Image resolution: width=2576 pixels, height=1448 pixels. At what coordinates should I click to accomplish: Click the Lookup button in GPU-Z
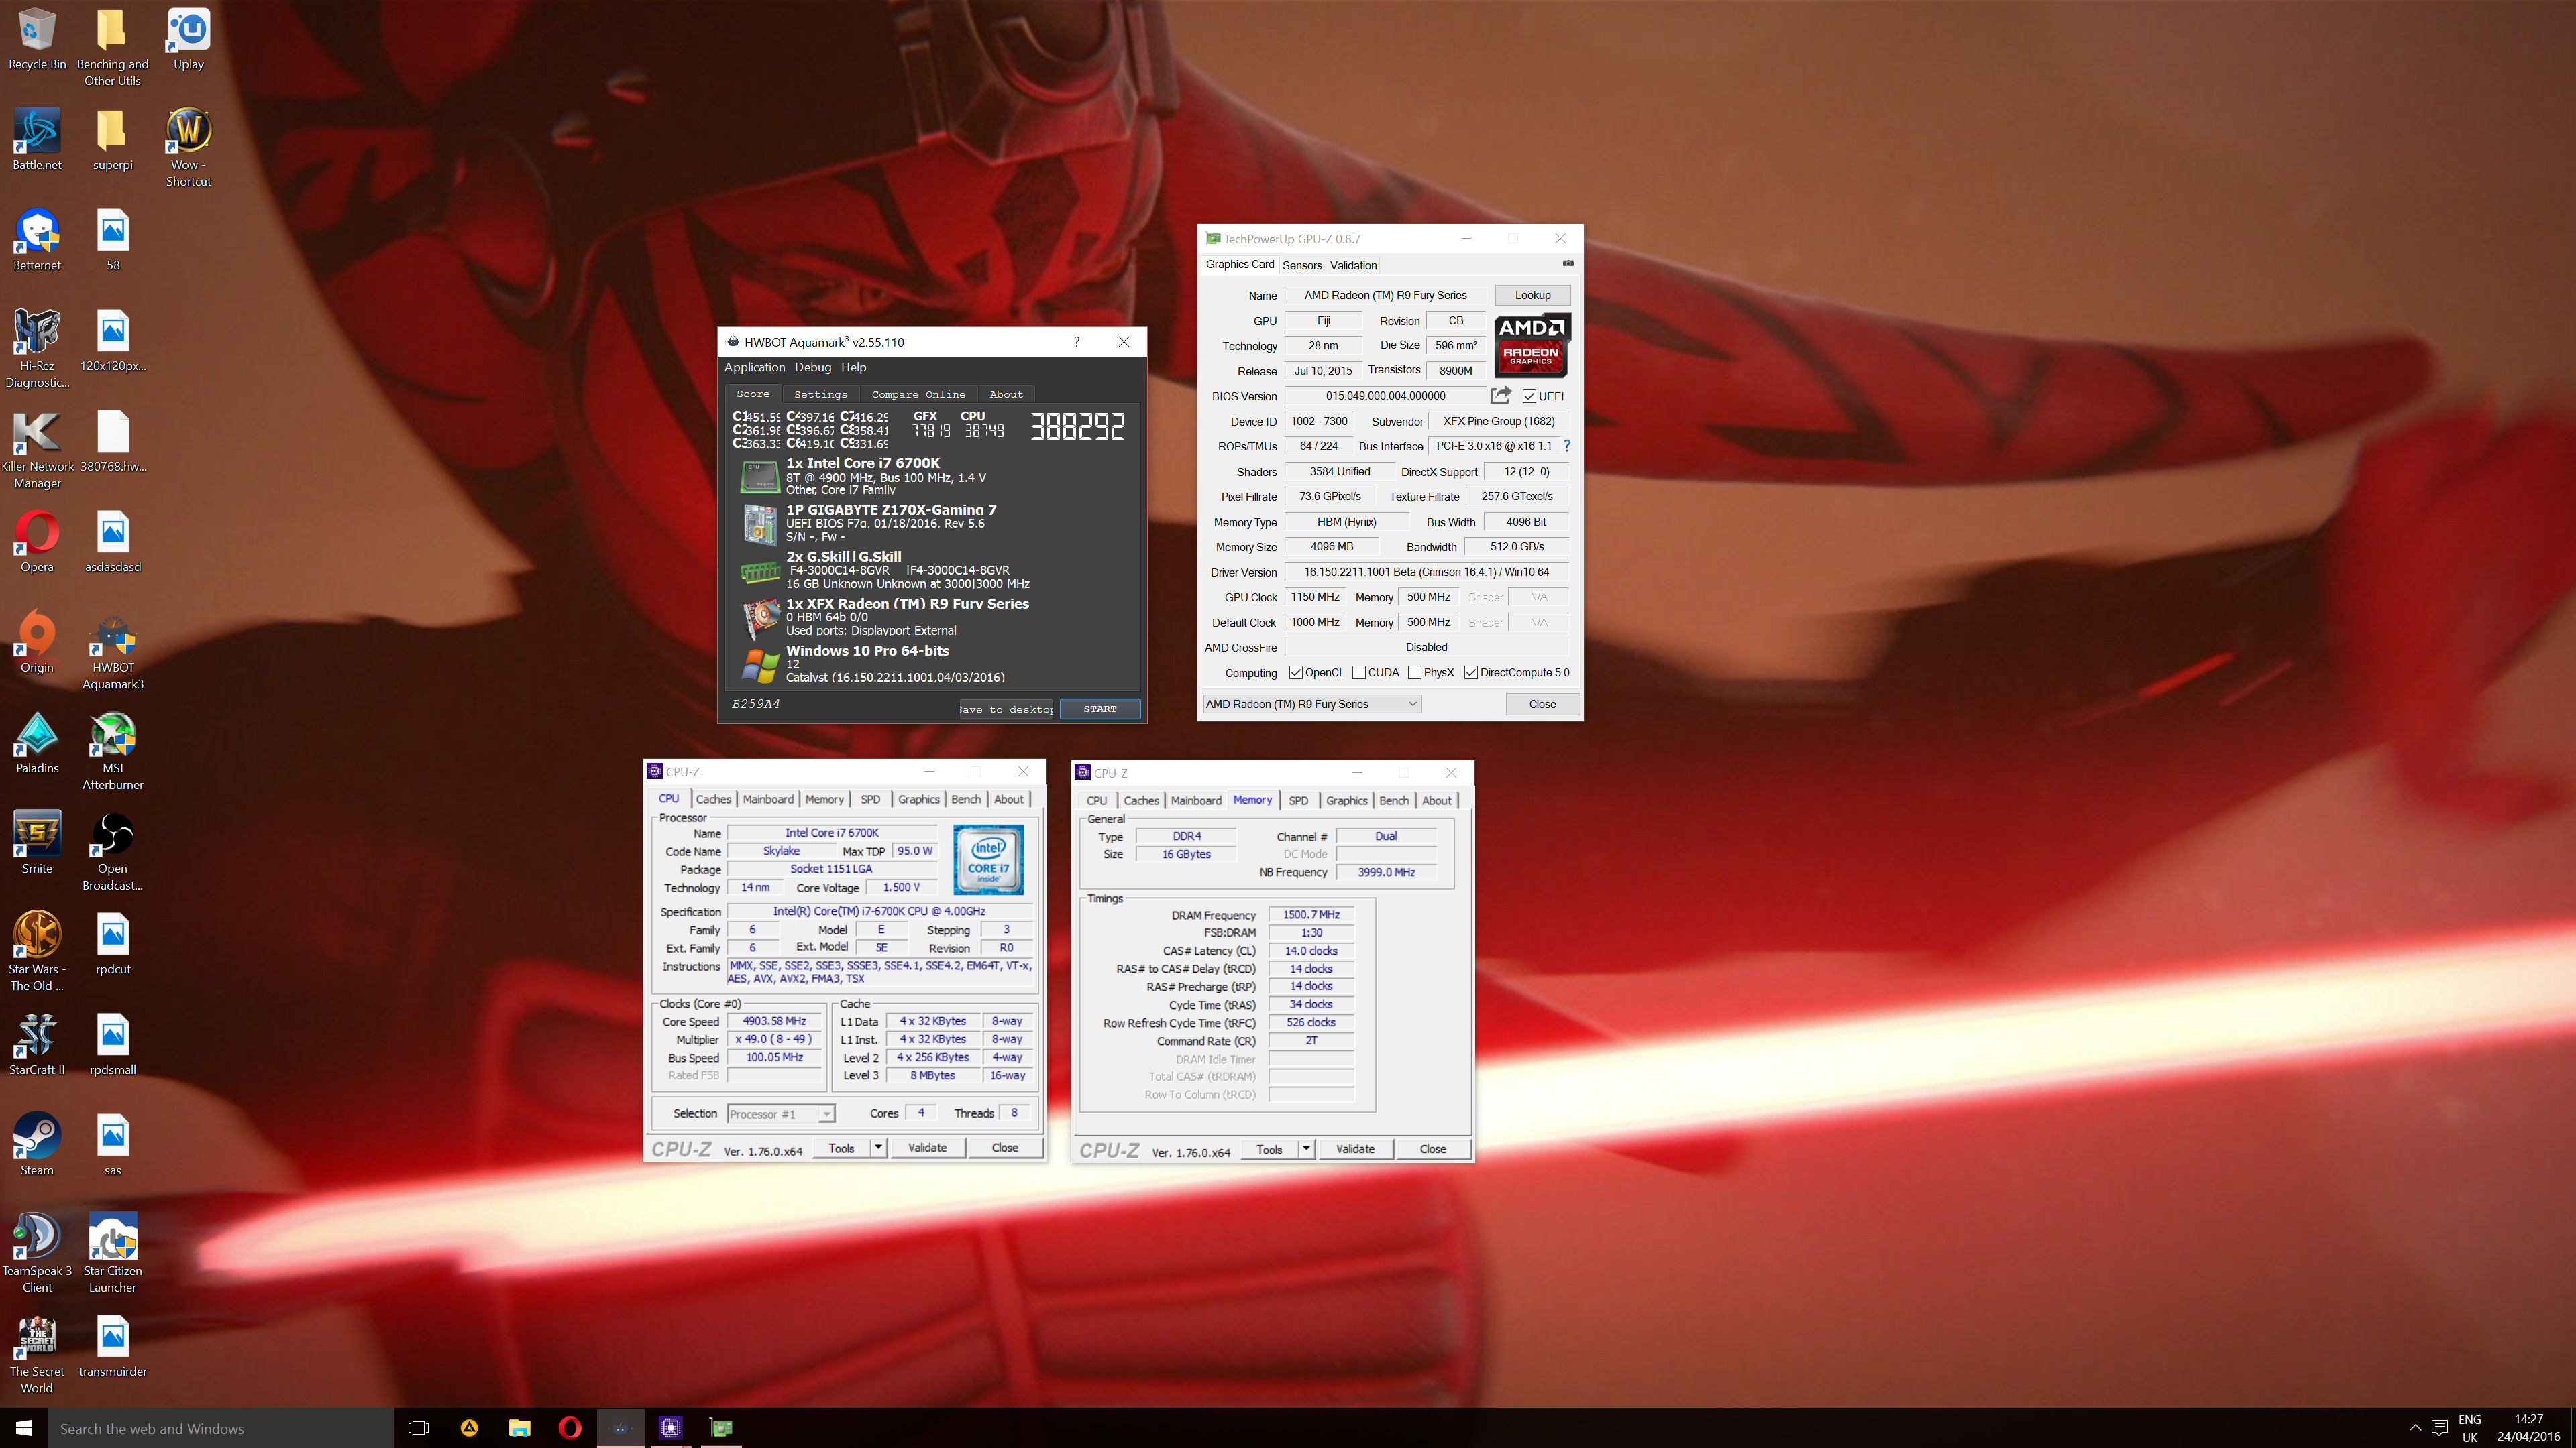pyautogui.click(x=1532, y=296)
